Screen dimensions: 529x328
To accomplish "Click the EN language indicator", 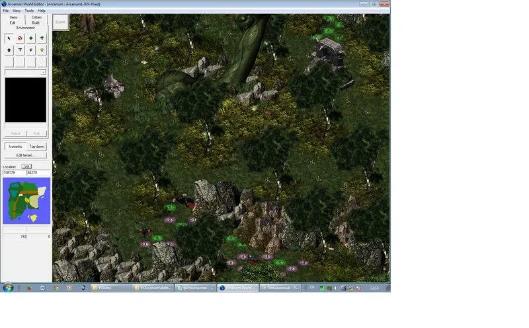I will [x=312, y=288].
